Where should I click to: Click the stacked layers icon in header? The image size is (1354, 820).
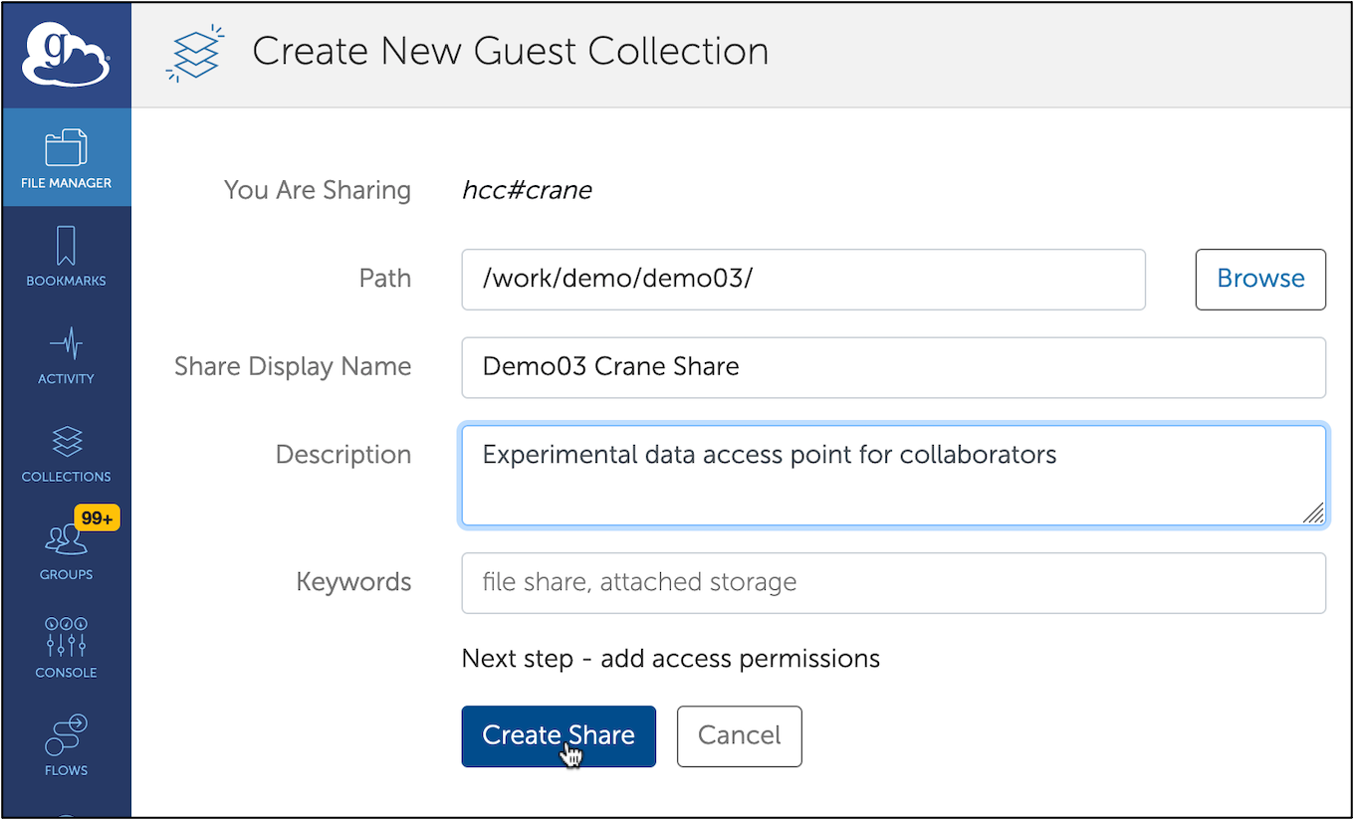pyautogui.click(x=195, y=54)
